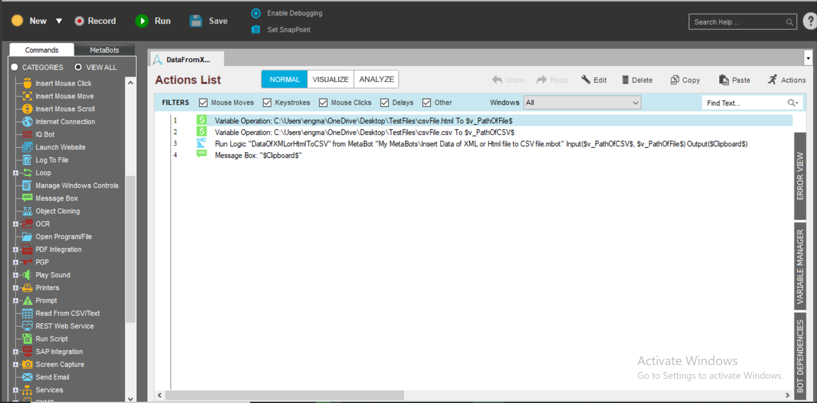
Task: Click the Loop command icon
Action: pos(27,172)
